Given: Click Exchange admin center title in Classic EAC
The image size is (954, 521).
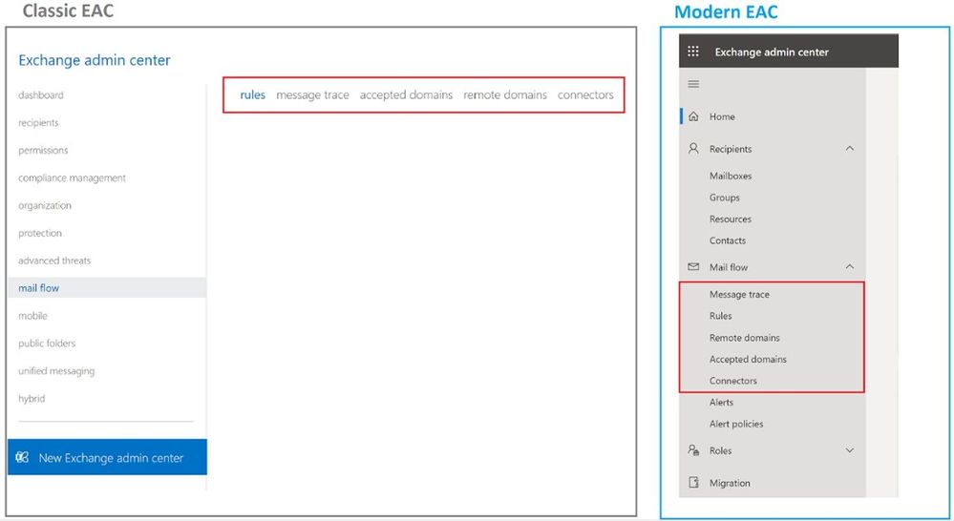Looking at the screenshot, I should click(x=95, y=60).
